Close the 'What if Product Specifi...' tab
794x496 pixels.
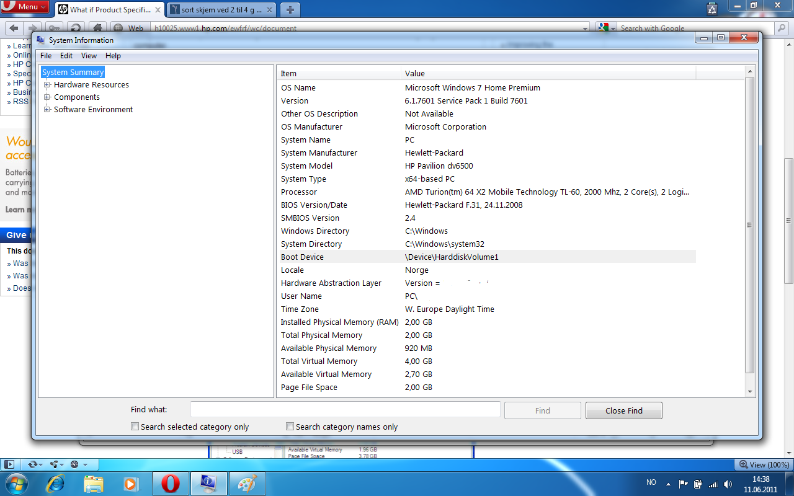click(x=158, y=10)
